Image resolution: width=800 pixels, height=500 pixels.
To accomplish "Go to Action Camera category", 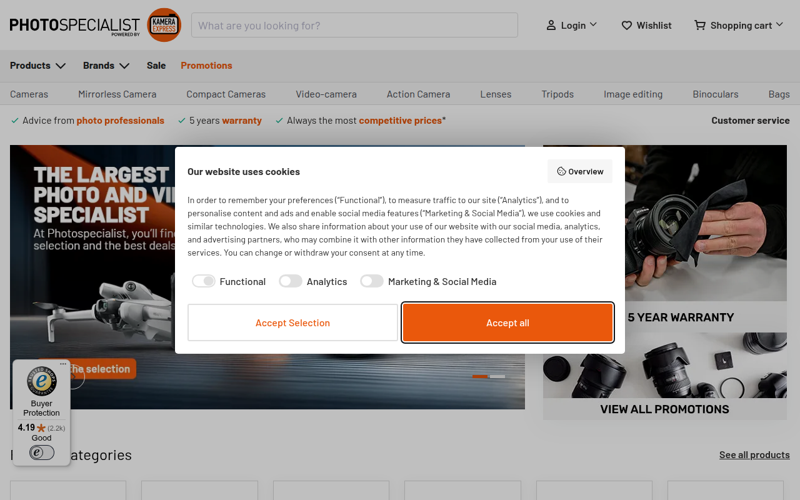I will 419,94.
